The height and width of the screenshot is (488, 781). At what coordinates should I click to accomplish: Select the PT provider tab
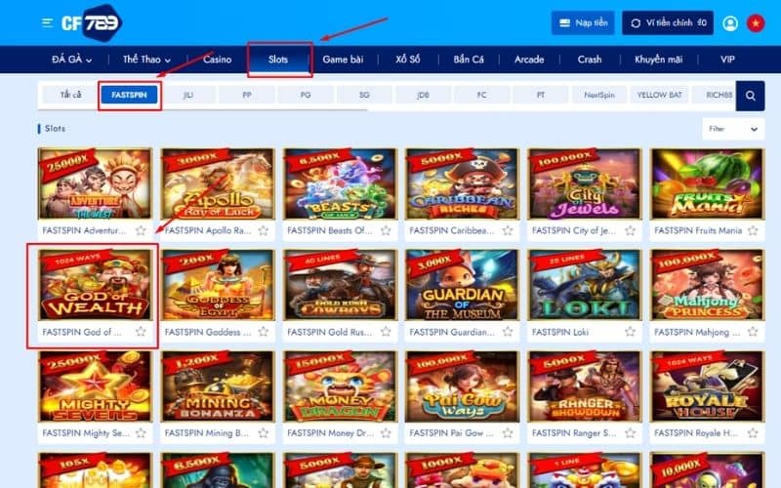[541, 95]
